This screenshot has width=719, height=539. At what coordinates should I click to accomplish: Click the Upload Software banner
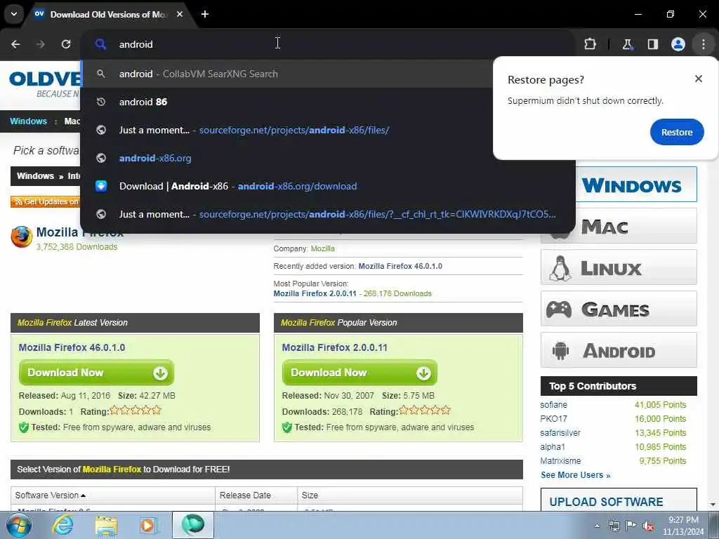click(x=619, y=500)
